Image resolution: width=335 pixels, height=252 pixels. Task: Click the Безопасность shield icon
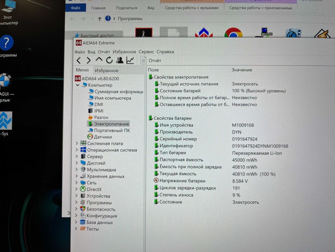point(83,209)
